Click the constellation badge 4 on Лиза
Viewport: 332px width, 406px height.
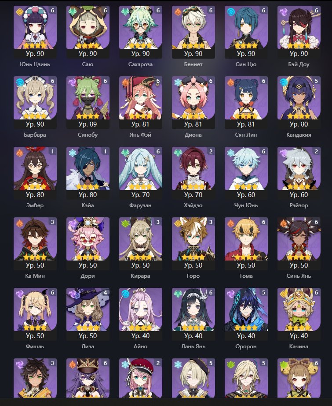105,292
